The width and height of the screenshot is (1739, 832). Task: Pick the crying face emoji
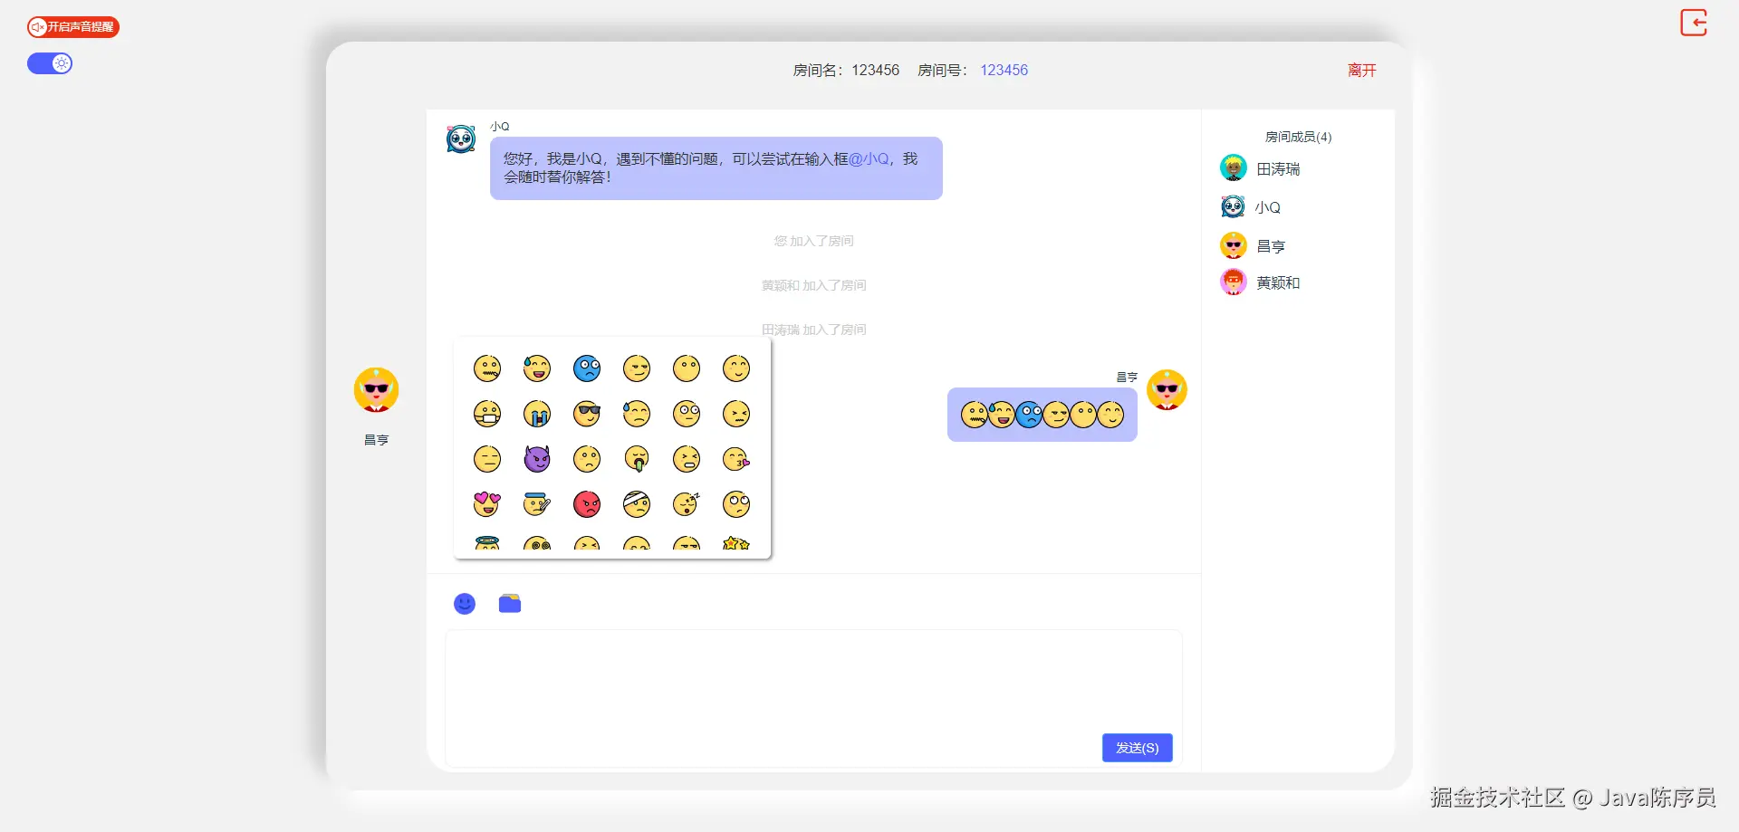pos(537,414)
